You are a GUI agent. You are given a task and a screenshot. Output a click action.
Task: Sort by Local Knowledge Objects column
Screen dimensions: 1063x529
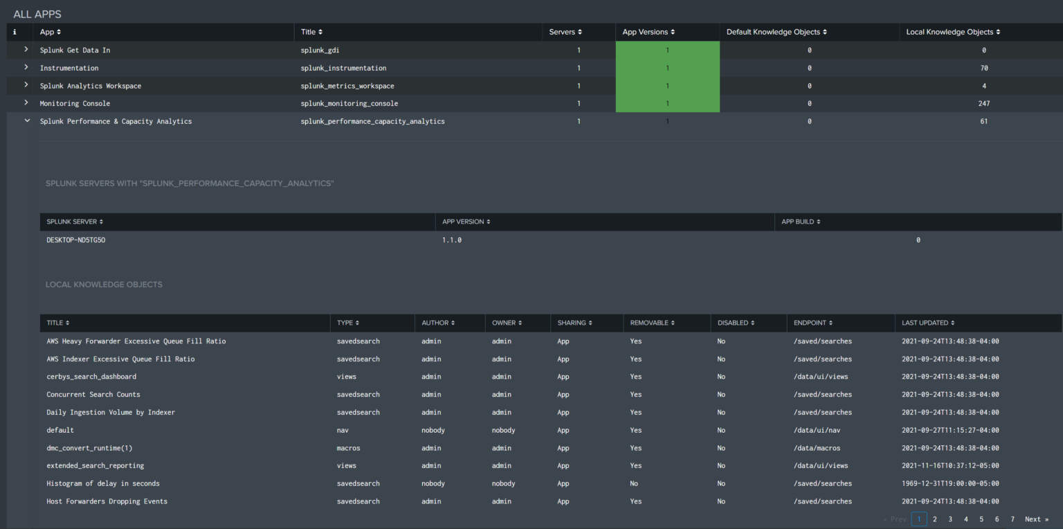pos(952,32)
